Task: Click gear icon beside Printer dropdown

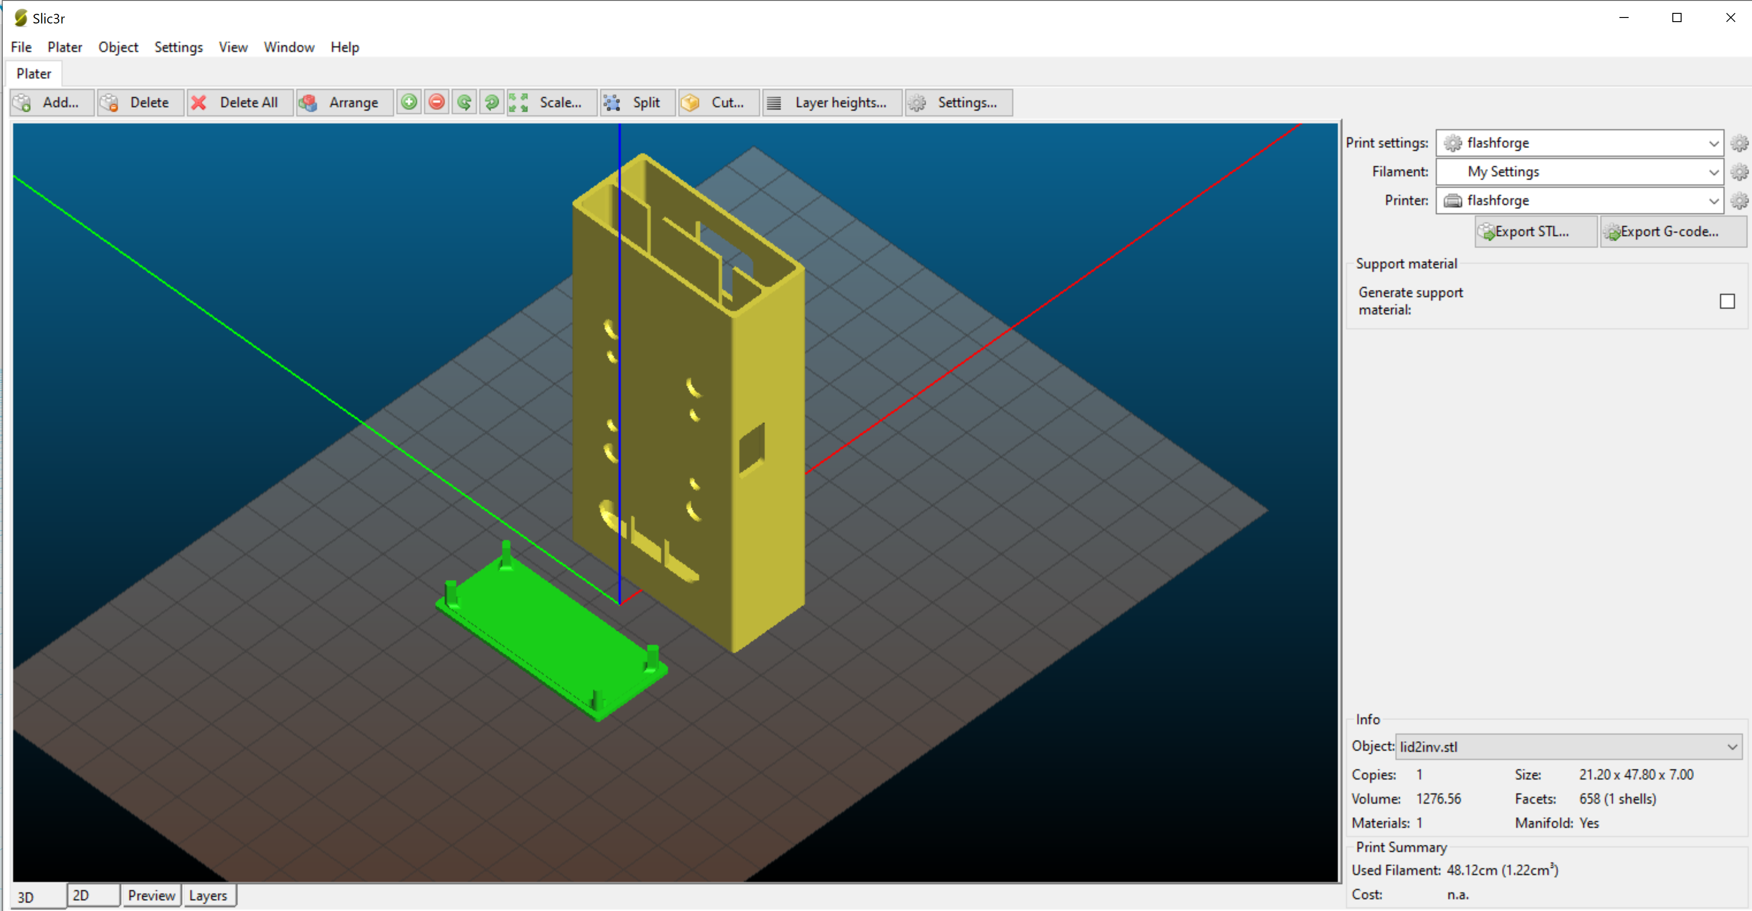Action: [1739, 201]
